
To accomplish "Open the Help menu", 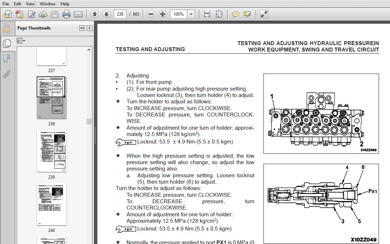I will point(65,4).
